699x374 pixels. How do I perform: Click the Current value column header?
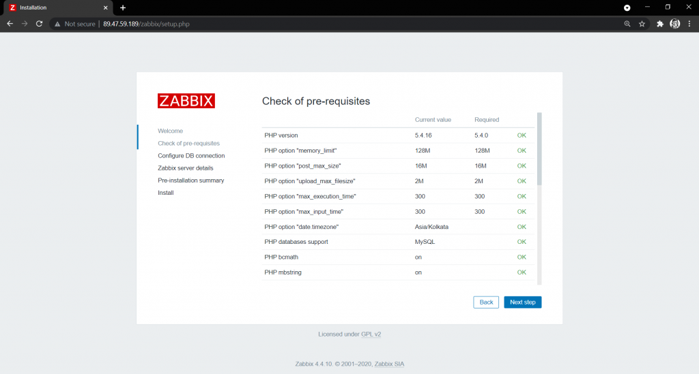433,120
